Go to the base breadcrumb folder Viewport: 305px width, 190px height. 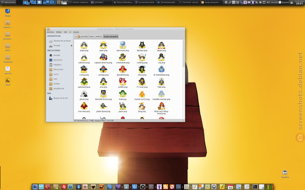[x=91, y=36]
